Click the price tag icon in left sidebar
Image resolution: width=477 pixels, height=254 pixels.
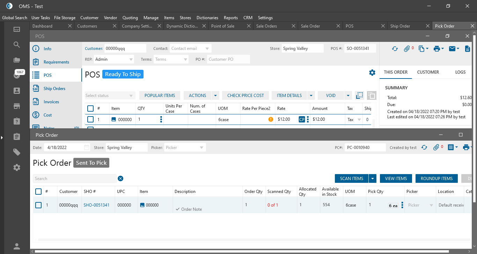(17, 152)
